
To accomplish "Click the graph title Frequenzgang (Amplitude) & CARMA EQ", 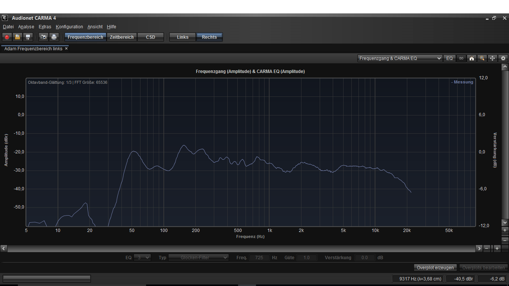I will pos(250,71).
